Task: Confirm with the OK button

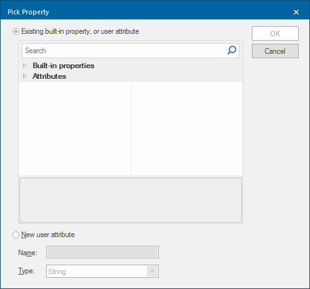Action: point(275,33)
